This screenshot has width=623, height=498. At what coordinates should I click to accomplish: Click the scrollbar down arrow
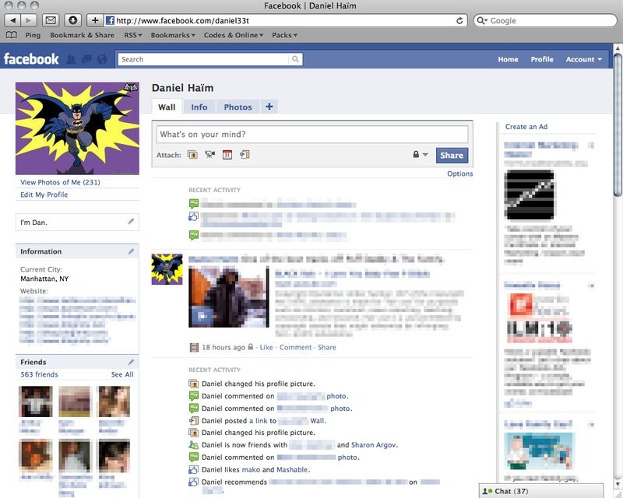(x=618, y=485)
